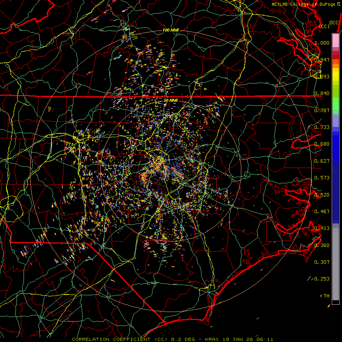The image size is (342, 342).
Task: Click the 0.573 color scale value
Action: [322, 178]
